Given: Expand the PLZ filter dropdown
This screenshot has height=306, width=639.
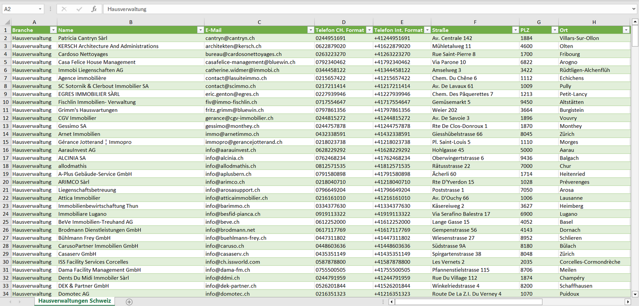Looking at the screenshot, I should [x=555, y=30].
